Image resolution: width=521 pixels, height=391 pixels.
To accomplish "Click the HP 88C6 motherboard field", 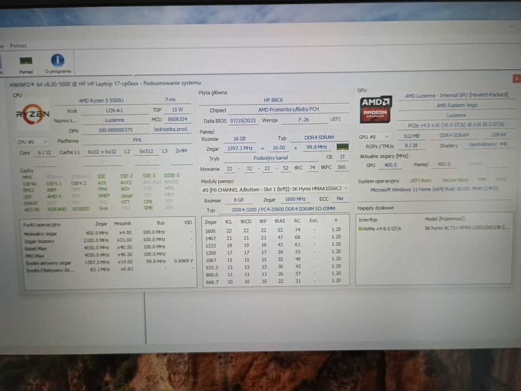I will click(273, 100).
